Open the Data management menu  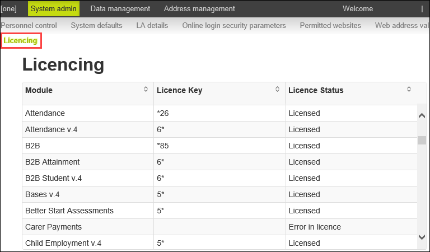(x=120, y=9)
